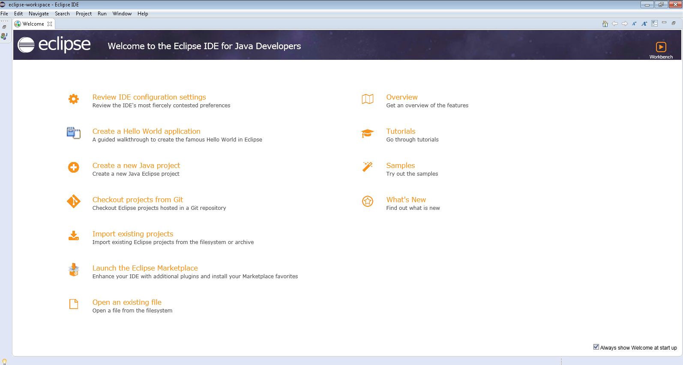
Task: Click the Restore icon in left trim bar
Action: (4, 27)
